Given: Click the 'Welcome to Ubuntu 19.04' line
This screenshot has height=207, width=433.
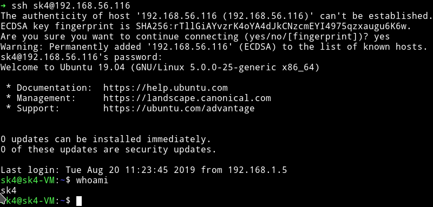Looking at the screenshot, I should click(x=160, y=67).
